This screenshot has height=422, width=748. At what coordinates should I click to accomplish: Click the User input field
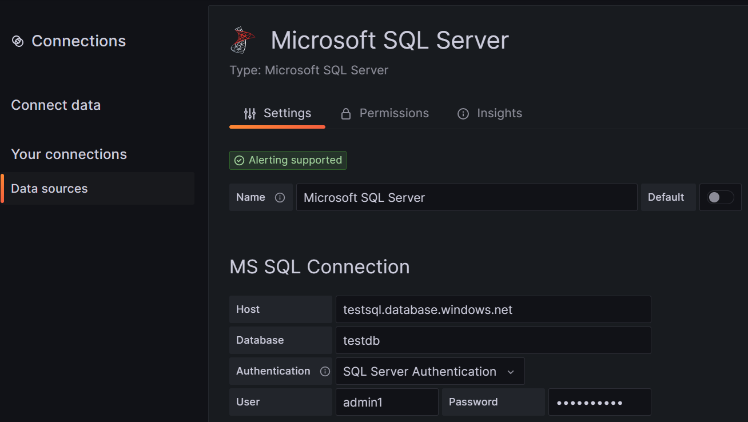(x=387, y=402)
